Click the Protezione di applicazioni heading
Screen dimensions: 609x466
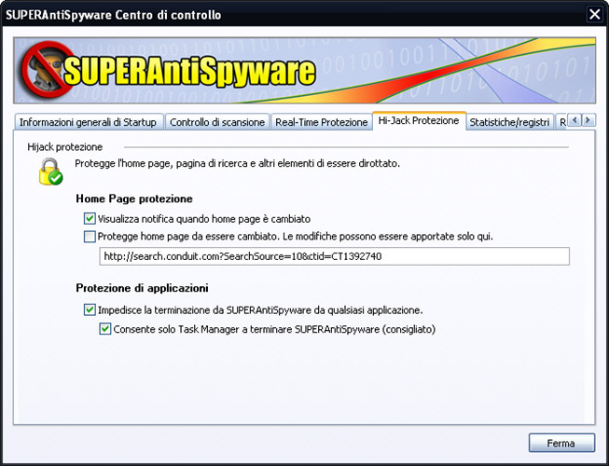click(142, 288)
